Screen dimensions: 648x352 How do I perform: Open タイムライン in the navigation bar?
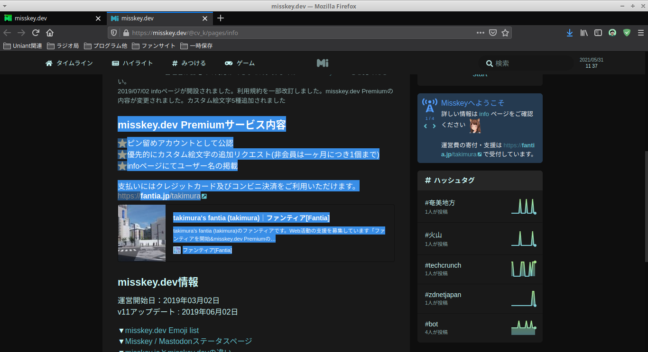click(x=69, y=63)
